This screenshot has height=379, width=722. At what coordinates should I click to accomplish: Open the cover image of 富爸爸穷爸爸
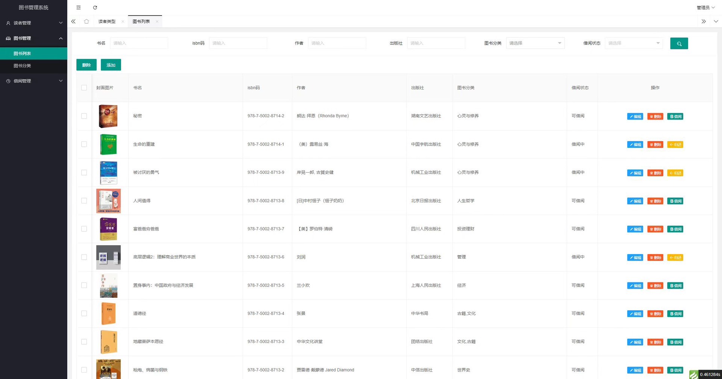coord(108,229)
